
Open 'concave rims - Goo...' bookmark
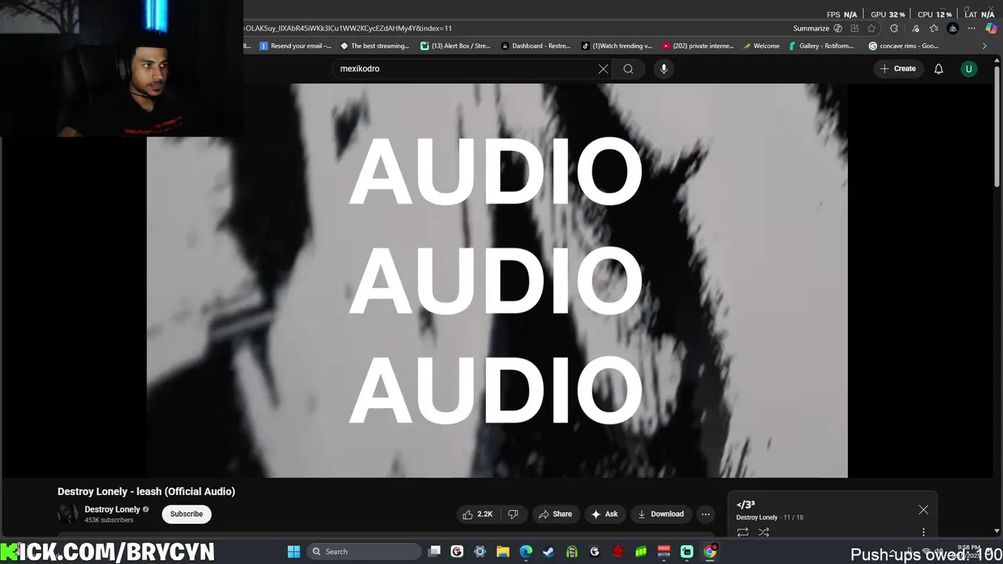tap(903, 46)
